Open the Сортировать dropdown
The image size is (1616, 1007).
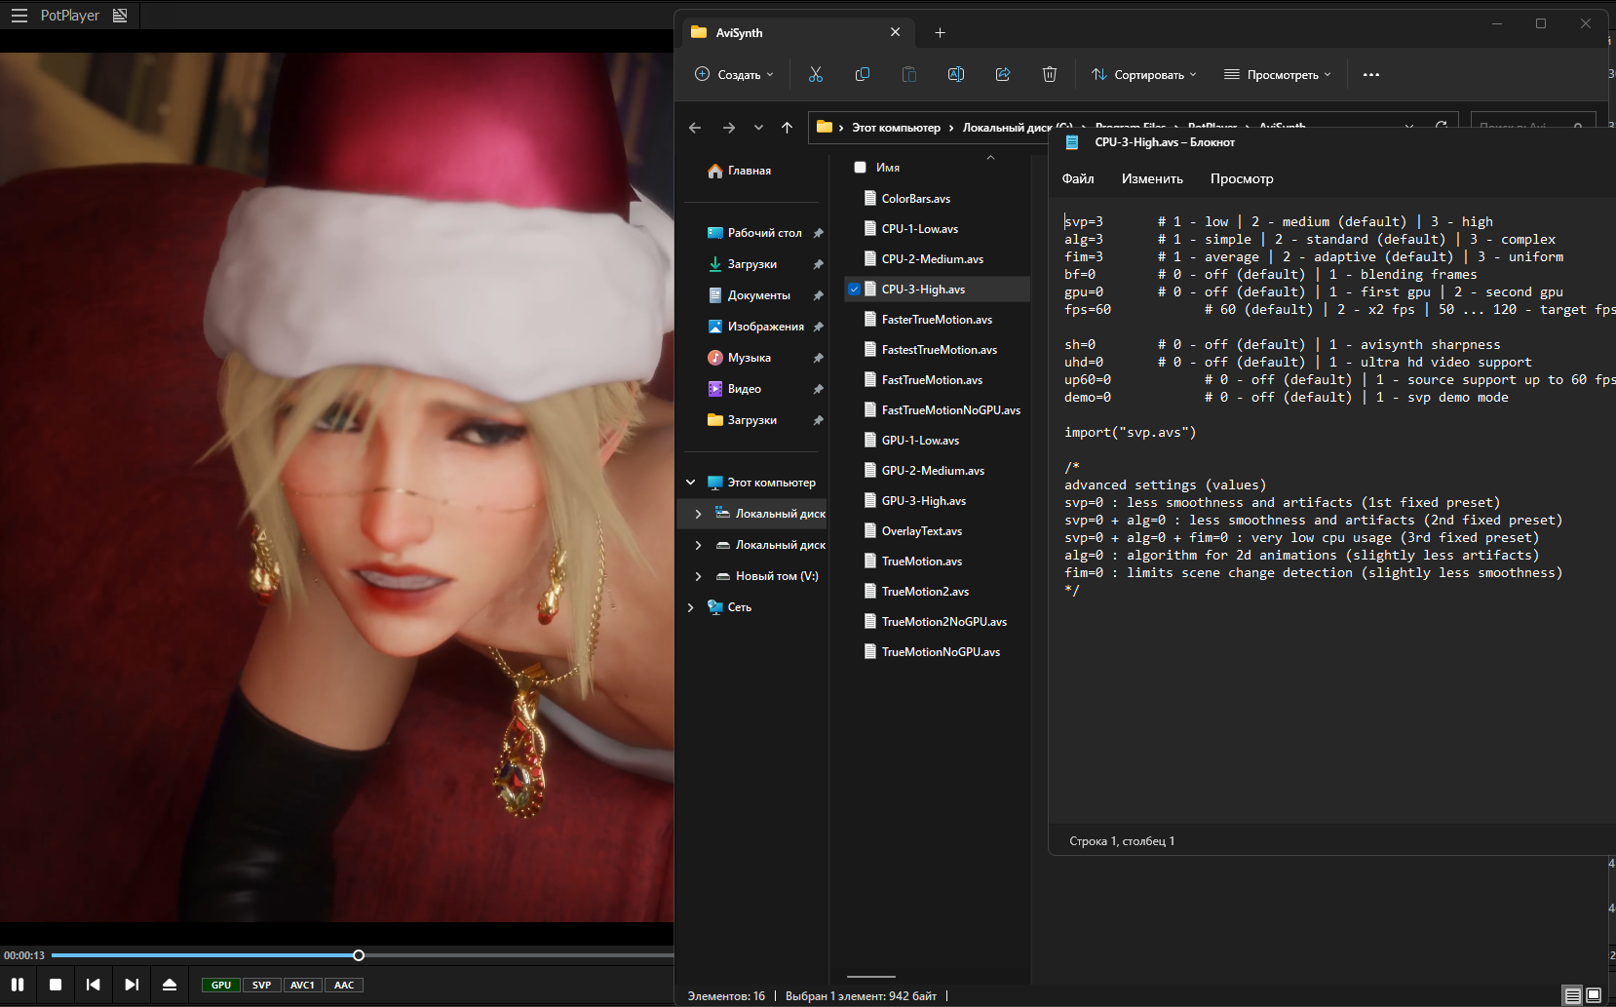pos(1144,74)
